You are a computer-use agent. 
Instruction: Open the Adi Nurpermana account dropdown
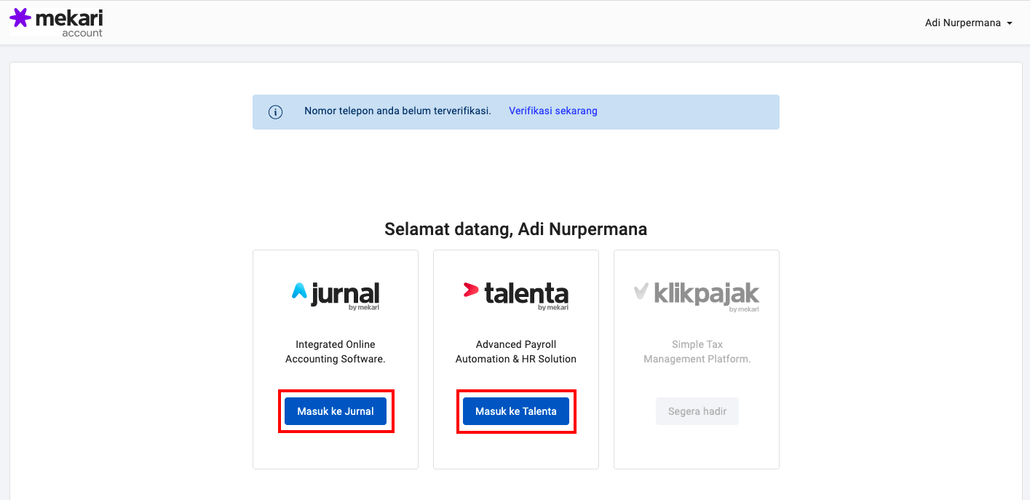click(968, 23)
